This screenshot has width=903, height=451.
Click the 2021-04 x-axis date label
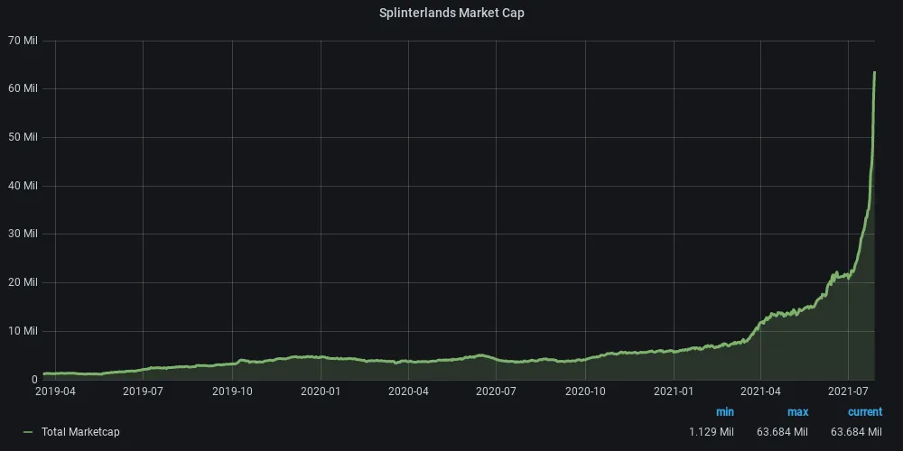[x=760, y=391]
